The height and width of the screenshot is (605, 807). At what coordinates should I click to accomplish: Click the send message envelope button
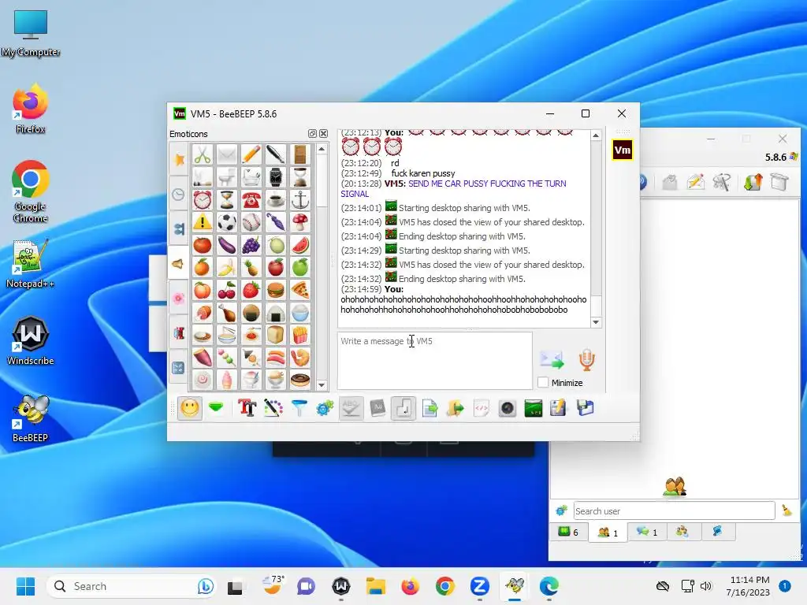click(x=552, y=359)
